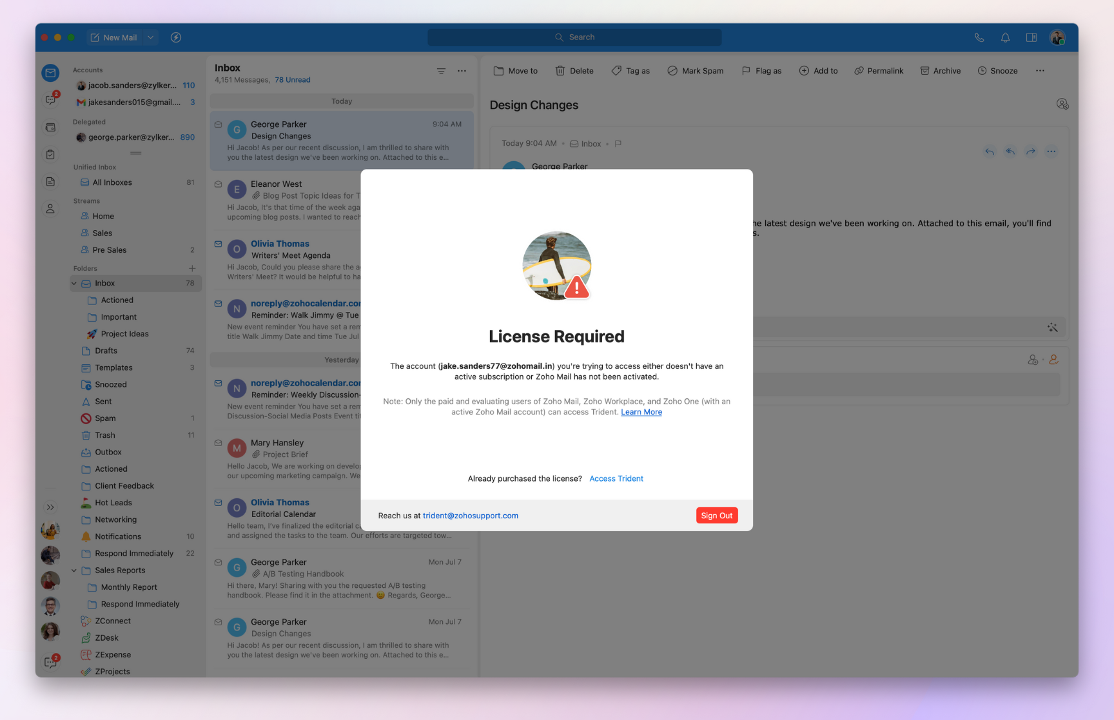Click the Delete trash icon in the toolbar

(x=560, y=71)
